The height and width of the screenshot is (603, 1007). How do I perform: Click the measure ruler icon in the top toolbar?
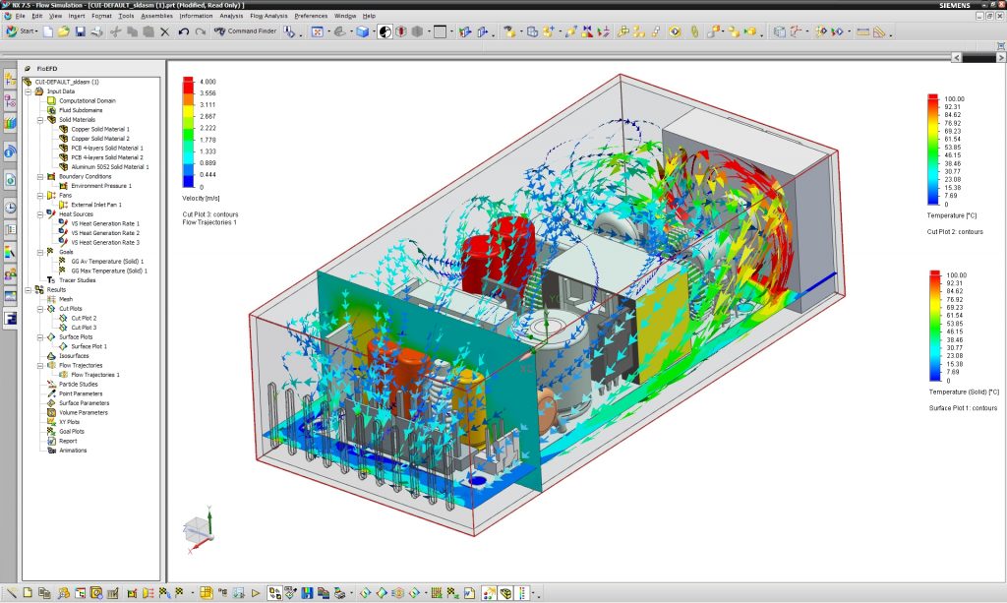pyautogui.click(x=863, y=31)
